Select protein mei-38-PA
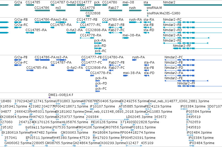This screenshot has height=147, width=222. (125, 76)
